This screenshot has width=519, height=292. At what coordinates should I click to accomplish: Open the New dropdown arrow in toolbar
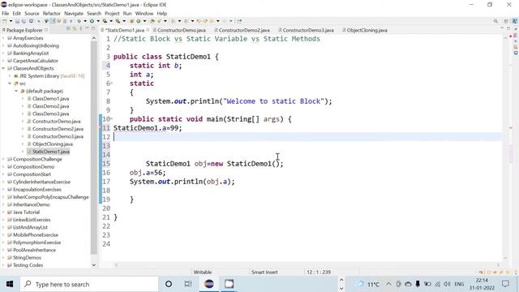(11, 21)
